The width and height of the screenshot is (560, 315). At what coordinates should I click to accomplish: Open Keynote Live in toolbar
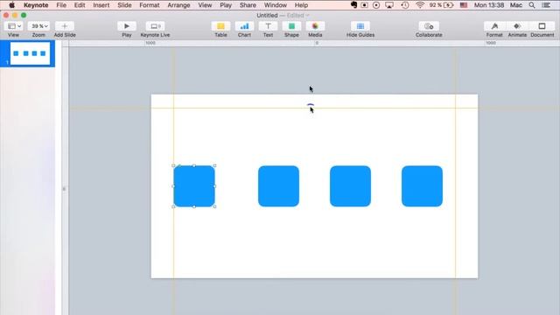click(x=156, y=26)
